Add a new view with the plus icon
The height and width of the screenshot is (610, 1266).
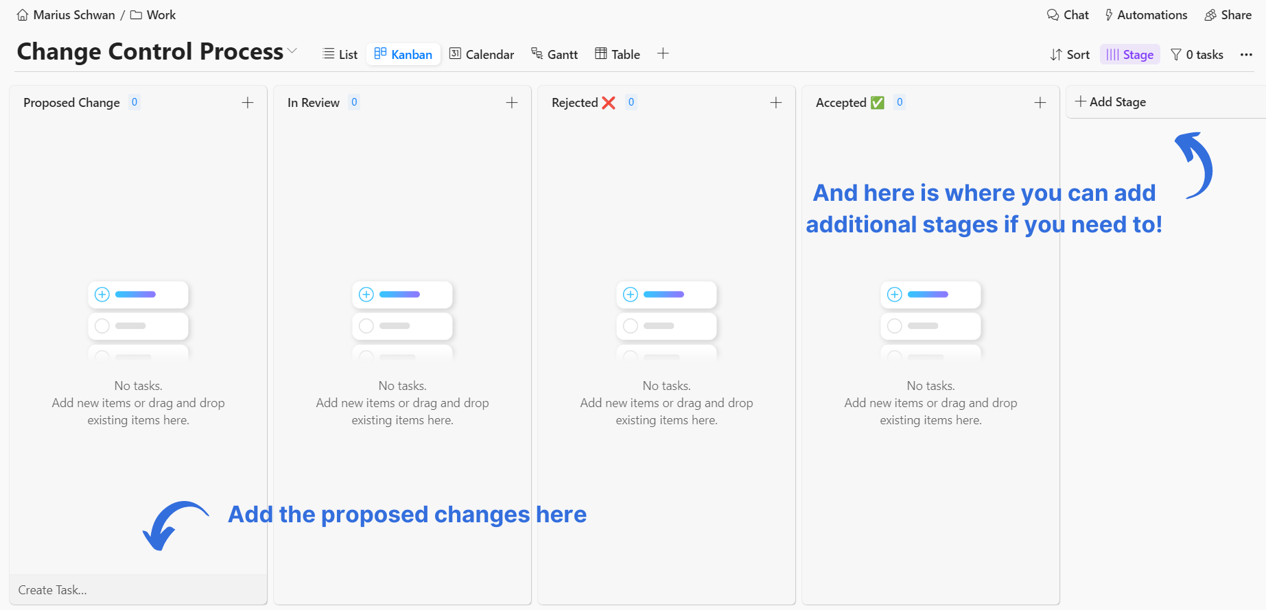tap(663, 53)
